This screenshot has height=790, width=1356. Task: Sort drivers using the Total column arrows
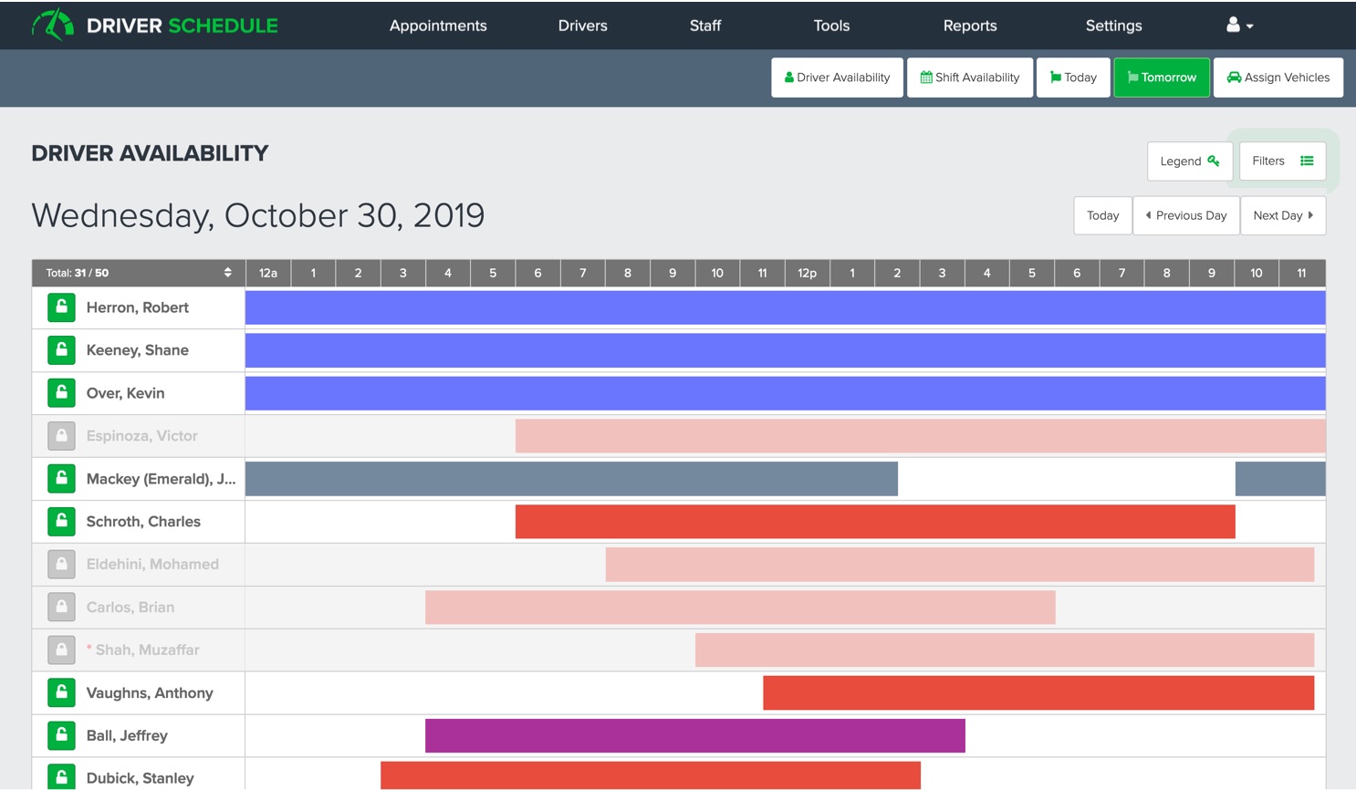coord(227,273)
